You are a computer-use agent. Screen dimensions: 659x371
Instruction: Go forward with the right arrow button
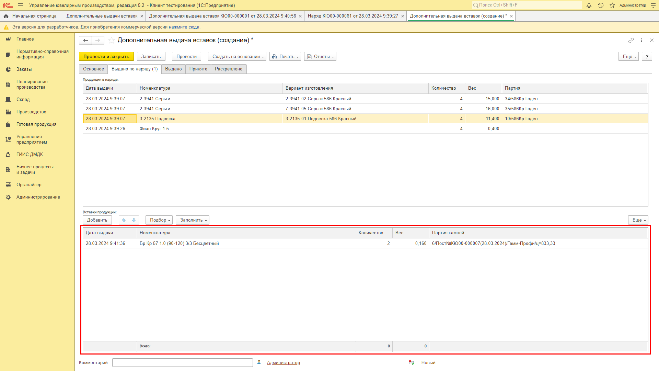tap(98, 40)
